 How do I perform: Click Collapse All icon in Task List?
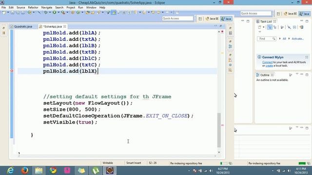pos(294,27)
